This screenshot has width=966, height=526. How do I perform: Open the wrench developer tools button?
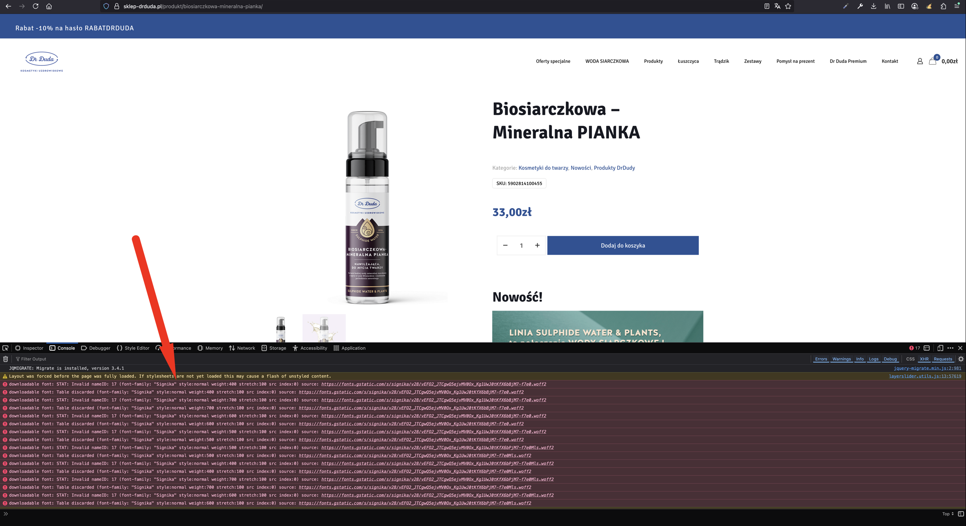[x=860, y=6]
